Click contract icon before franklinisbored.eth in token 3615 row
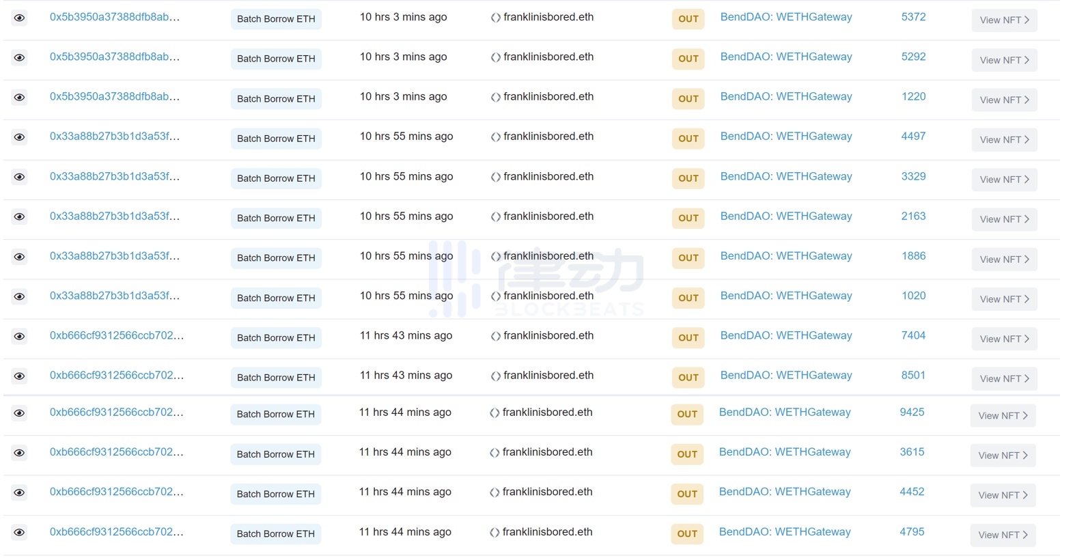Image resolution: width=1073 pixels, height=558 pixels. 494,453
